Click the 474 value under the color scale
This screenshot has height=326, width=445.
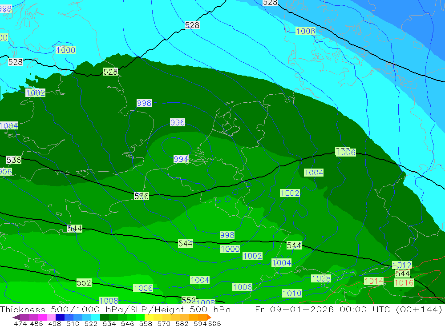tap(20, 323)
